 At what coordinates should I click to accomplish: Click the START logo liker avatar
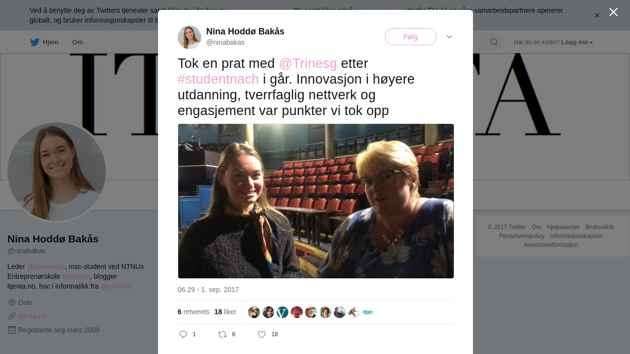(368, 312)
